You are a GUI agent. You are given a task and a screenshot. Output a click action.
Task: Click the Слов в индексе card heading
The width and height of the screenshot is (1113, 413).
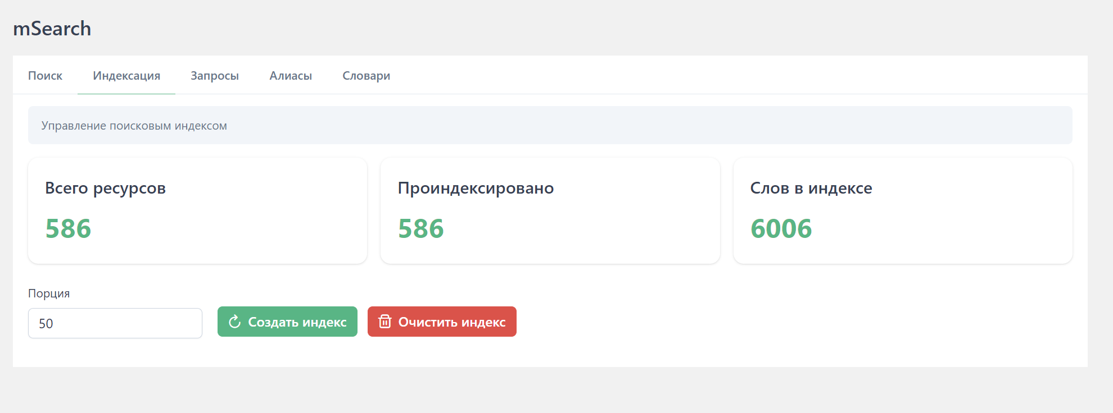[811, 188]
